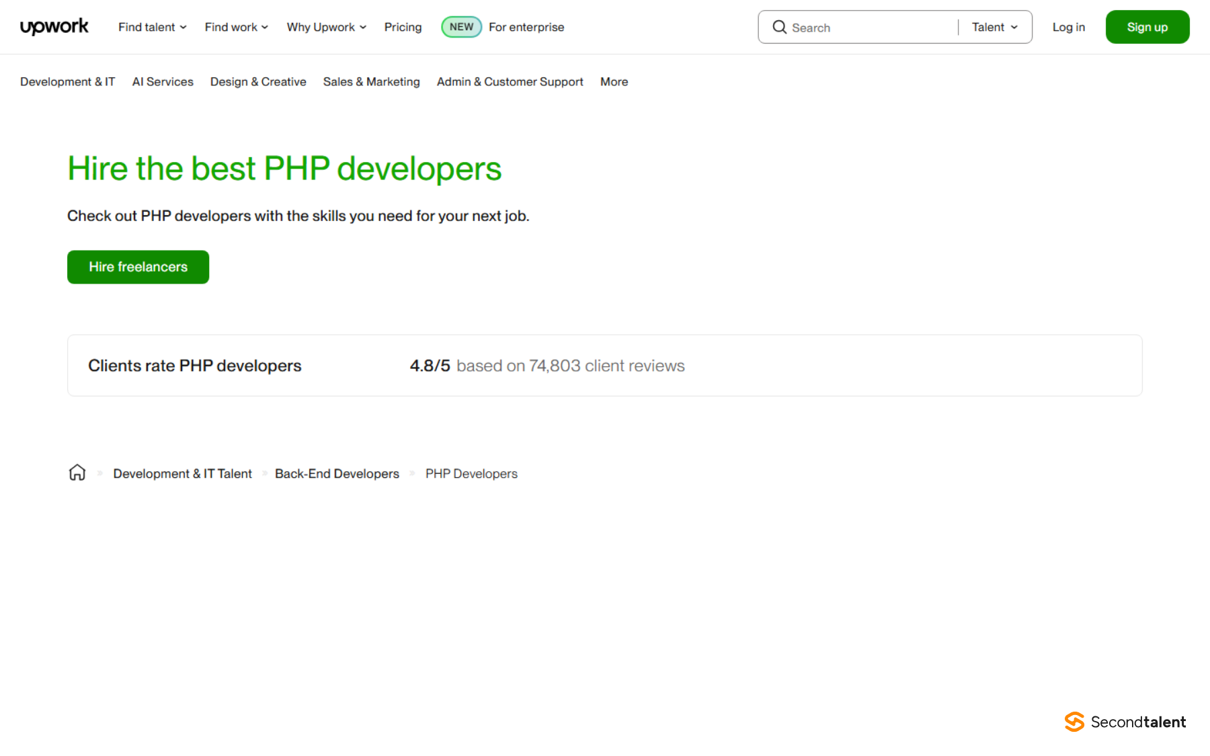Screen dimensions: 1210x756
Task: Open For enterprise link
Action: (526, 27)
